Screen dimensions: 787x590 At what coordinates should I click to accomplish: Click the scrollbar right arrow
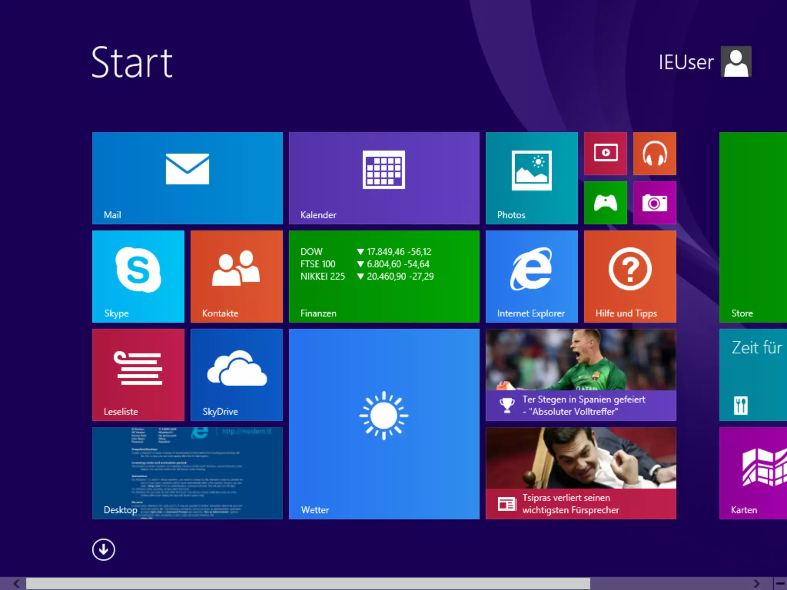(x=756, y=584)
